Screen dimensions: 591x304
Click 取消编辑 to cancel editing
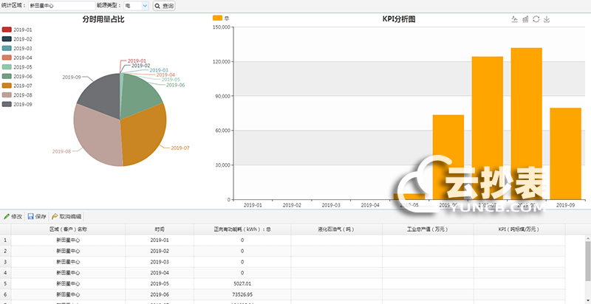pos(66,216)
